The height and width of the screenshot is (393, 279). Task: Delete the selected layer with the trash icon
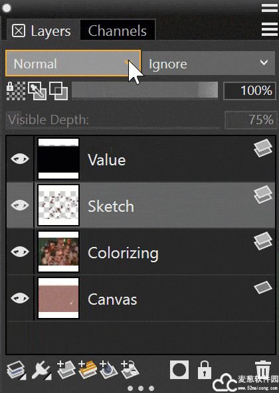pos(263,368)
